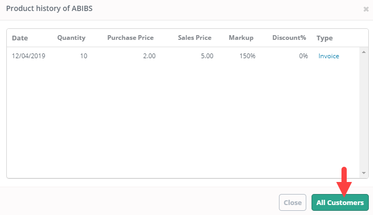373x215 pixels.
Task: Open the Invoice link
Action: point(328,56)
